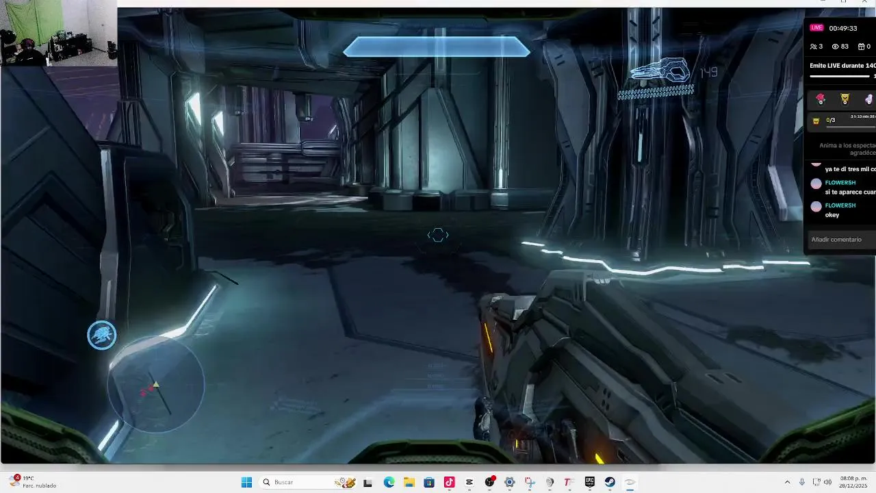Screen dimensions: 876x493
Task: Open FLOWERSH profile from the 'okey' comment
Action: 840,205
